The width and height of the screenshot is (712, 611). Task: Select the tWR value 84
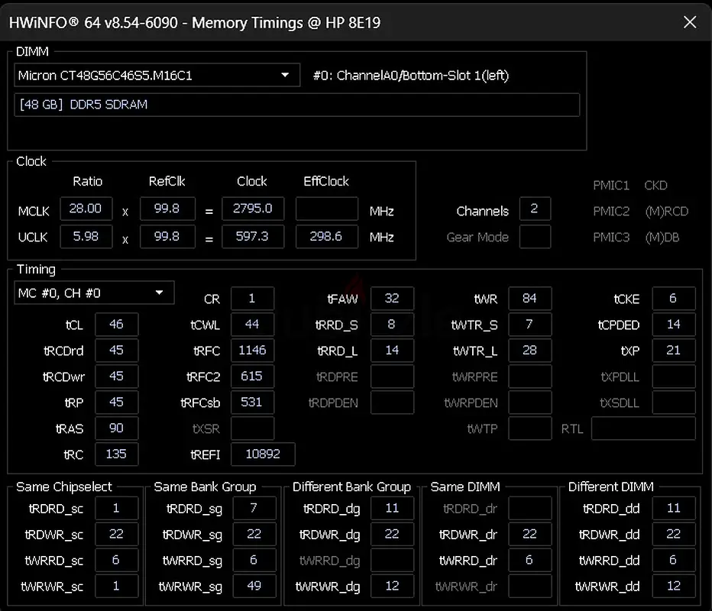click(530, 299)
